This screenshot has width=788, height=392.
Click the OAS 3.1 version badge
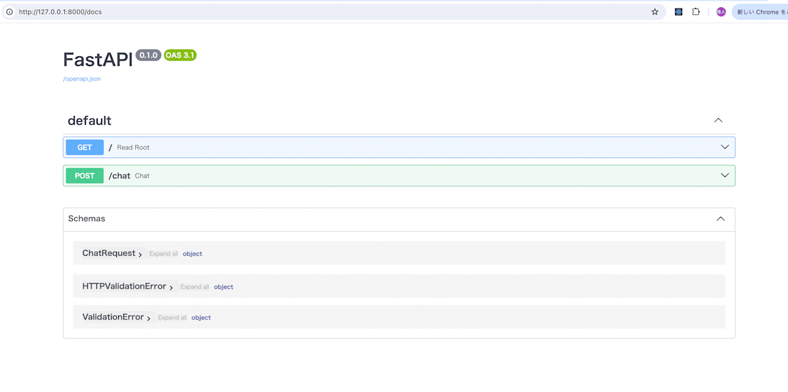pos(180,55)
